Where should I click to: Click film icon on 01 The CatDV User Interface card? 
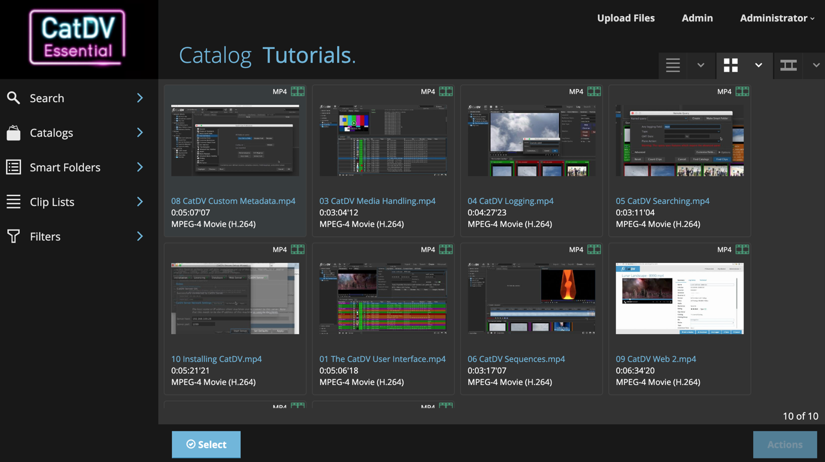(x=446, y=249)
